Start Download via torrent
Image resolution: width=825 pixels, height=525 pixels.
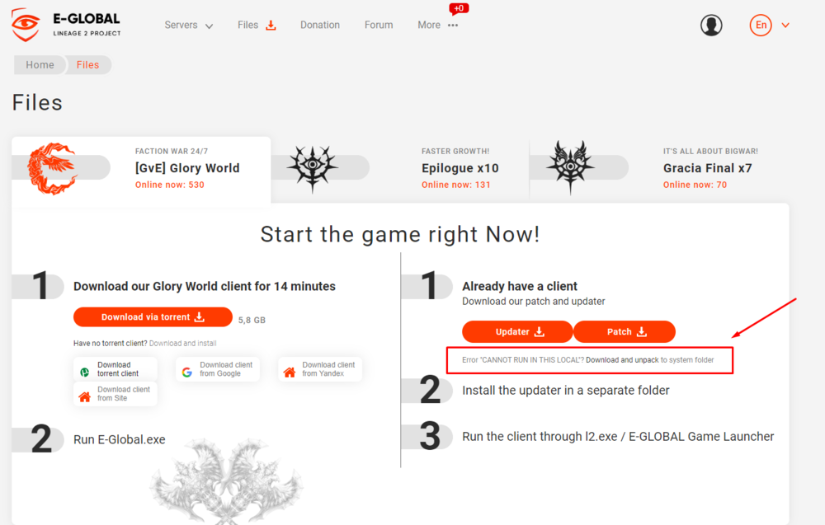(x=153, y=316)
